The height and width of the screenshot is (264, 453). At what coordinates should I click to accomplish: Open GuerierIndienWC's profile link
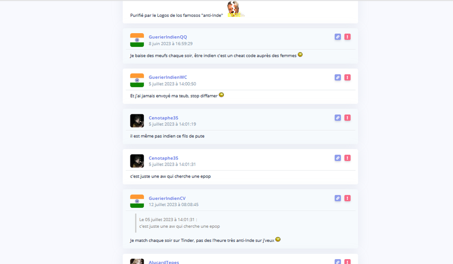click(x=168, y=77)
